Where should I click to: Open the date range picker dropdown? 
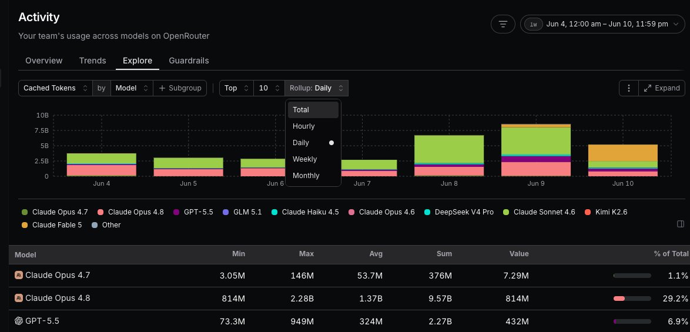[602, 24]
